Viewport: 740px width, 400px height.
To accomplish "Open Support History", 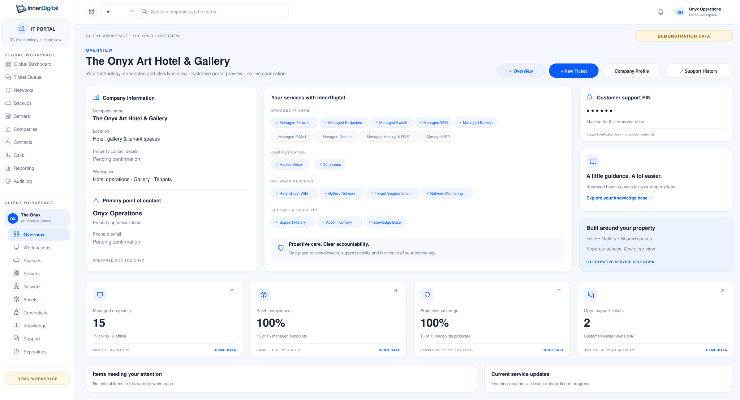I will pyautogui.click(x=699, y=71).
